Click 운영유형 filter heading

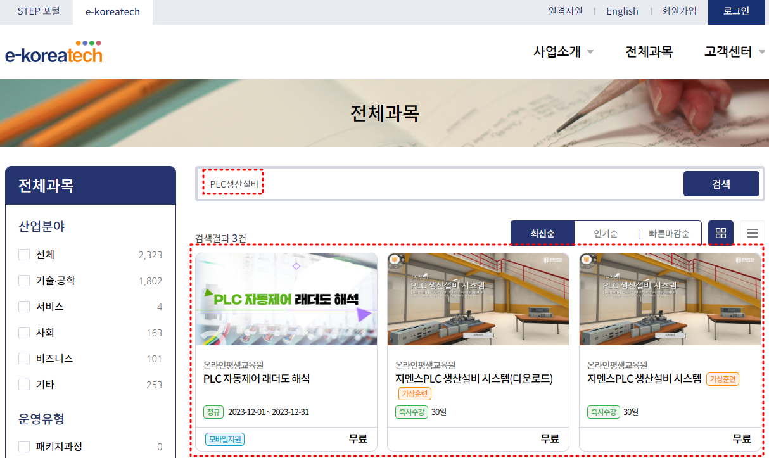click(x=42, y=419)
